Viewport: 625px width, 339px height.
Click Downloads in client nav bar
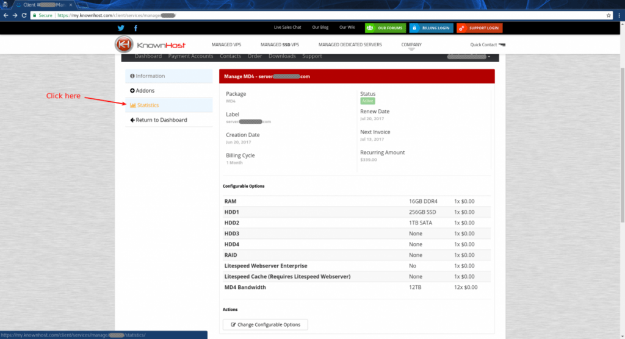tap(282, 56)
